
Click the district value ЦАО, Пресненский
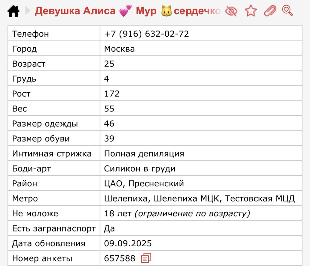[144, 184]
